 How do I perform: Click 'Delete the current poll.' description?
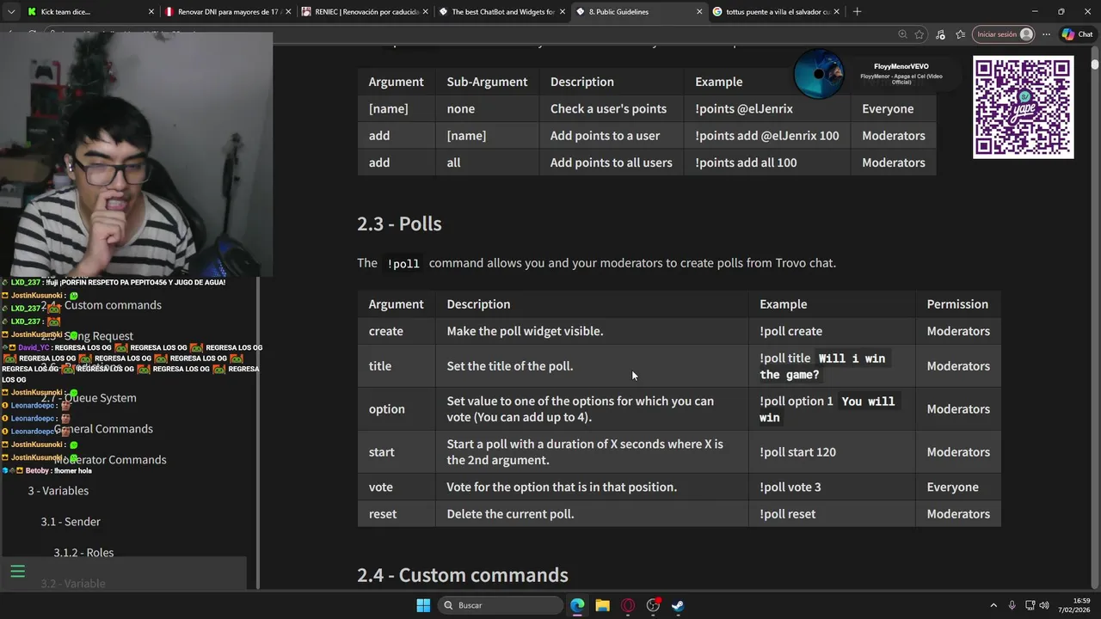510,514
